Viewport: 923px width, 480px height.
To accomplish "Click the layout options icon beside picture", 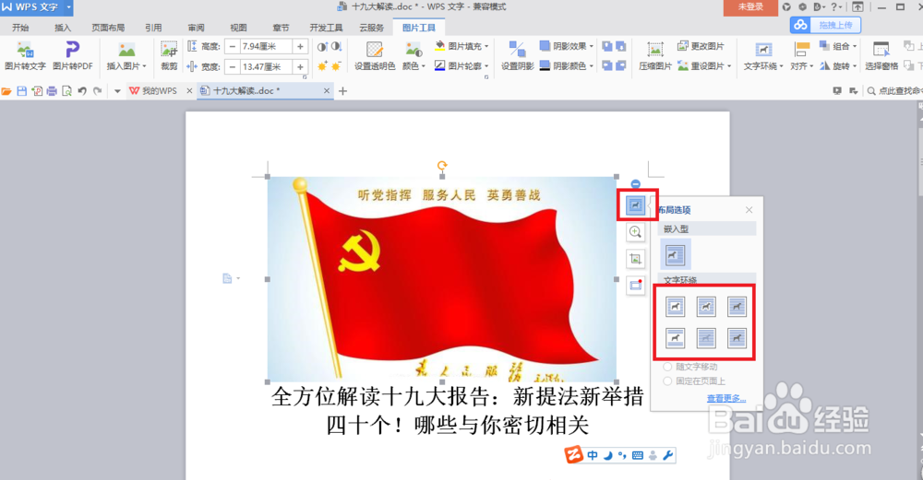I will (635, 205).
